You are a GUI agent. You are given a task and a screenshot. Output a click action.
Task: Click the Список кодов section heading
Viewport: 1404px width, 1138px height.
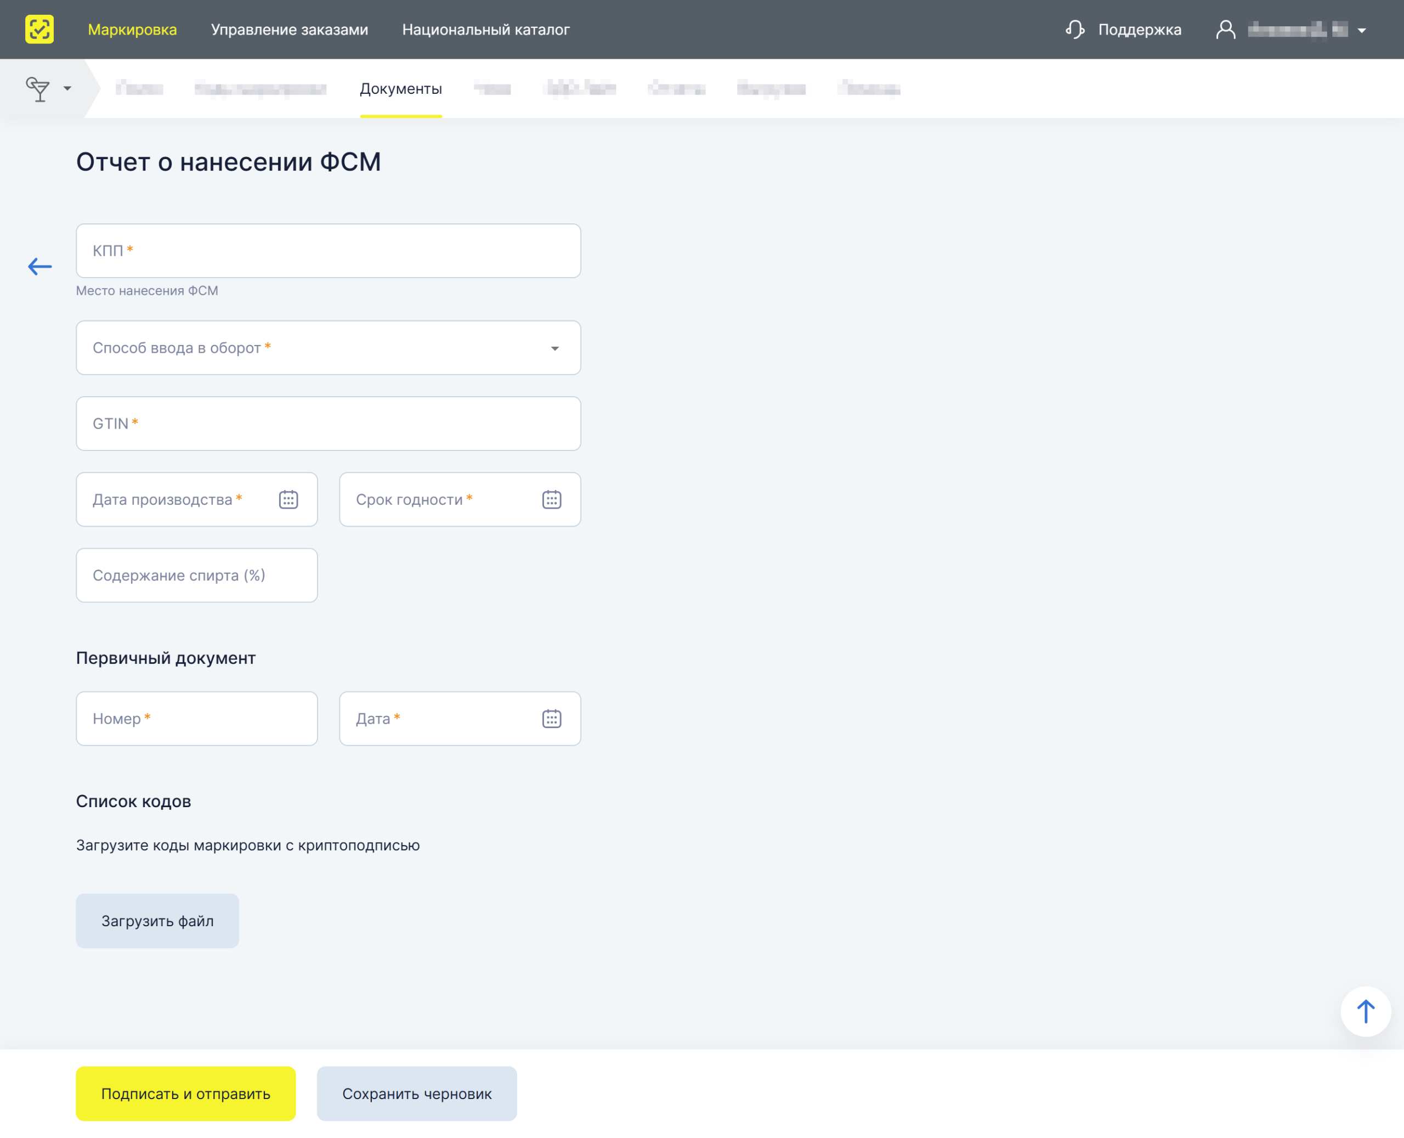tap(134, 802)
